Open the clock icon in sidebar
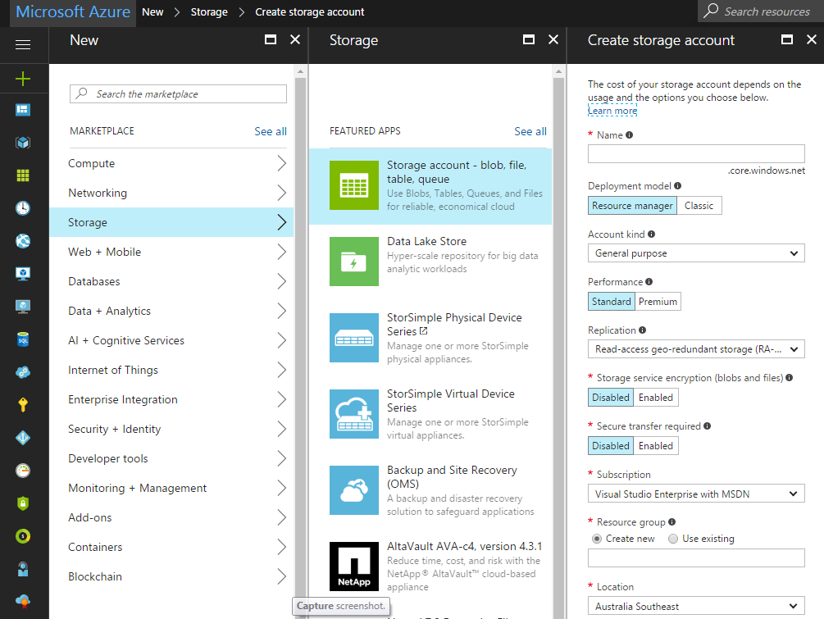824x619 pixels. pos(23,208)
